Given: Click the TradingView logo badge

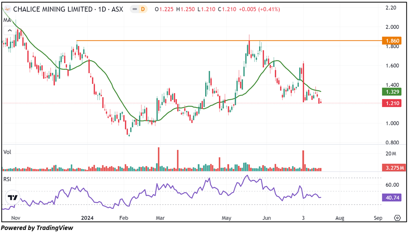Looking at the screenshot, I should click(x=13, y=198).
